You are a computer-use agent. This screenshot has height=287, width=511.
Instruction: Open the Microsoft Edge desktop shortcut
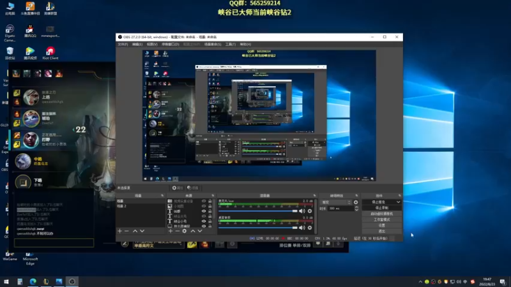point(30,260)
